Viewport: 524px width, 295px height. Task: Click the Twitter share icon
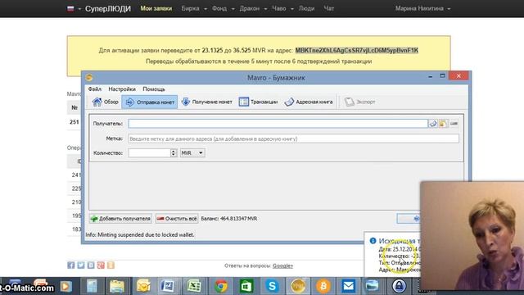81,265
